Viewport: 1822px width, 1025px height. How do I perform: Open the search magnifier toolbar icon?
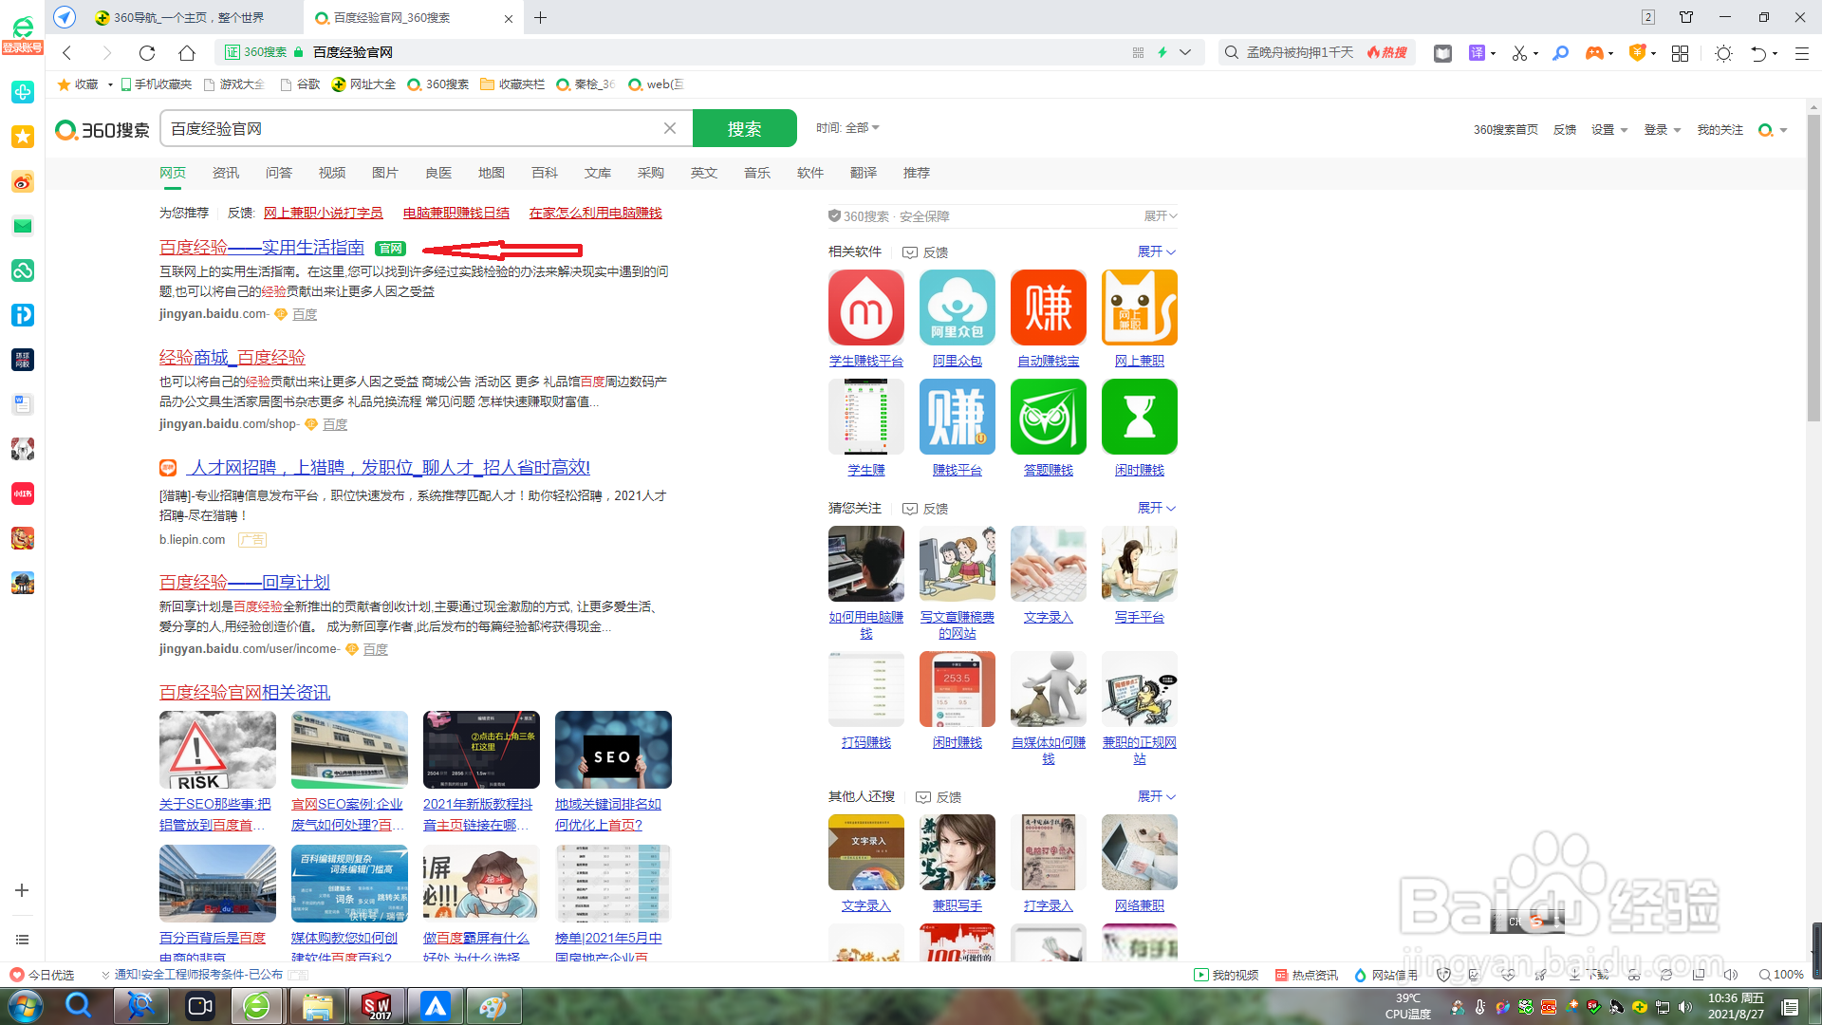click(x=1561, y=53)
